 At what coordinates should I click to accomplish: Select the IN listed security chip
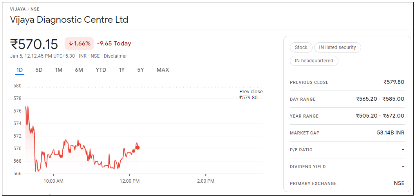[x=337, y=47]
